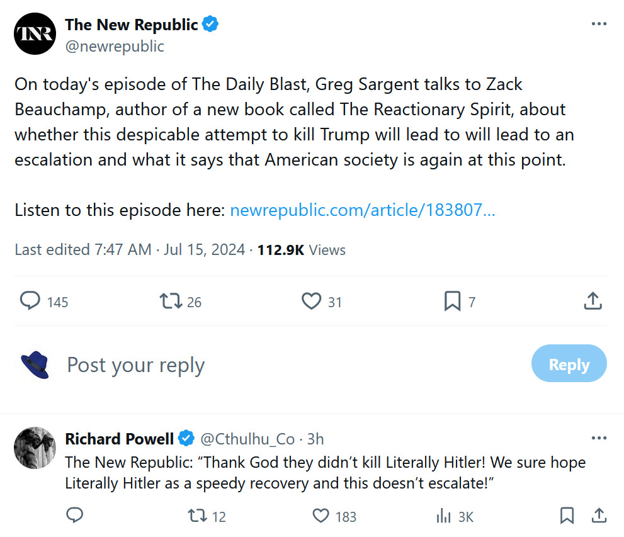Click the @newrepublic handle
Viewport: 624px width, 537px height.
coord(115,46)
